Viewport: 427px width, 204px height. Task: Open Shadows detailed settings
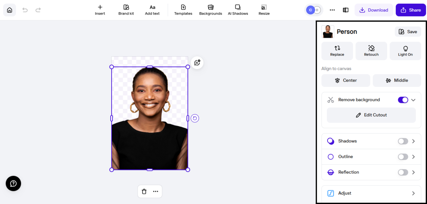coord(413,141)
